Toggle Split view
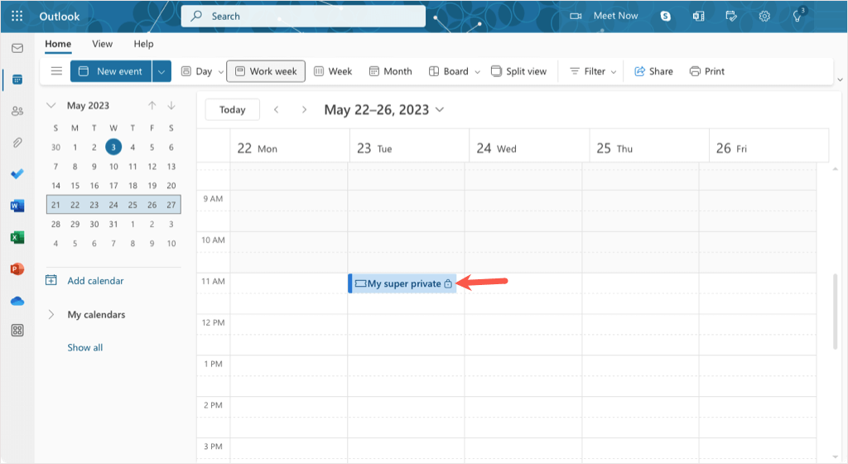848x464 pixels. point(518,71)
